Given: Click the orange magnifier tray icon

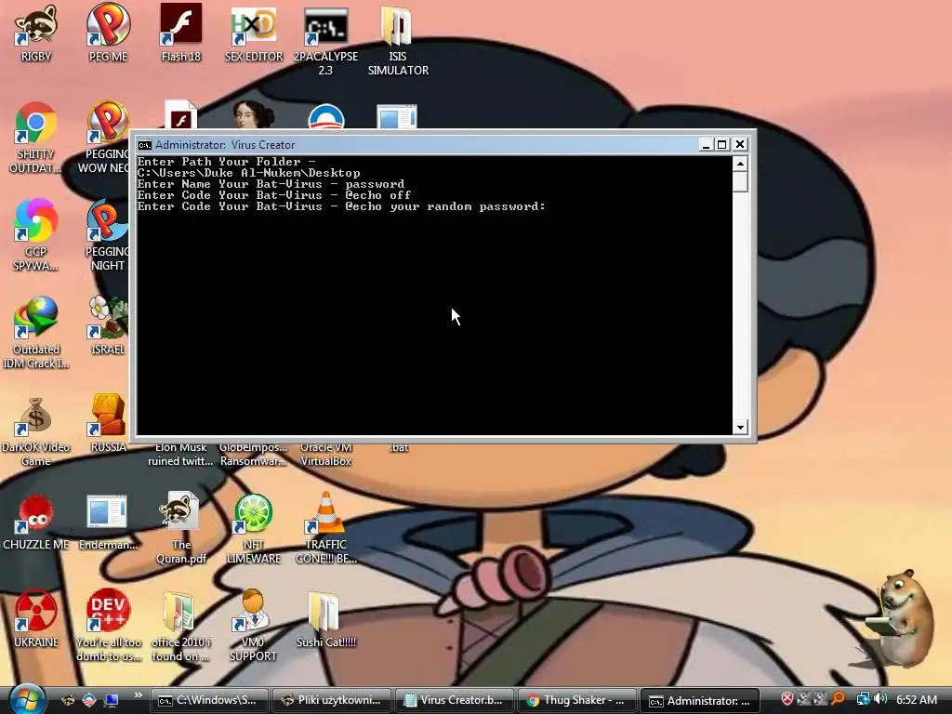Looking at the screenshot, I should point(839,699).
